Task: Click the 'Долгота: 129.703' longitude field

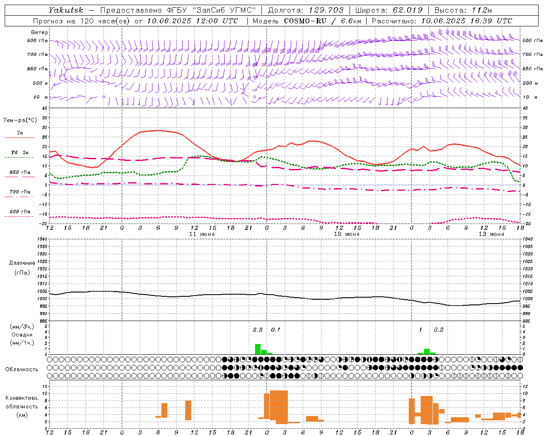Action: tap(306, 10)
